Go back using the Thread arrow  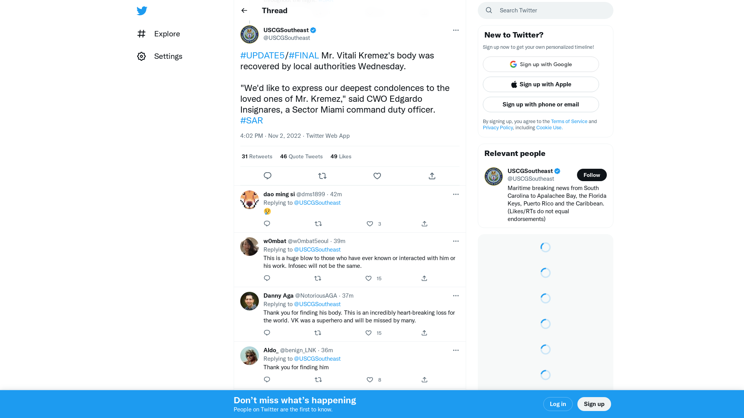(244, 10)
